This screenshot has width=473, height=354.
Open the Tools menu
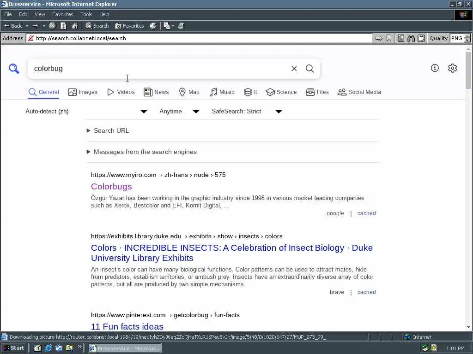86,14
